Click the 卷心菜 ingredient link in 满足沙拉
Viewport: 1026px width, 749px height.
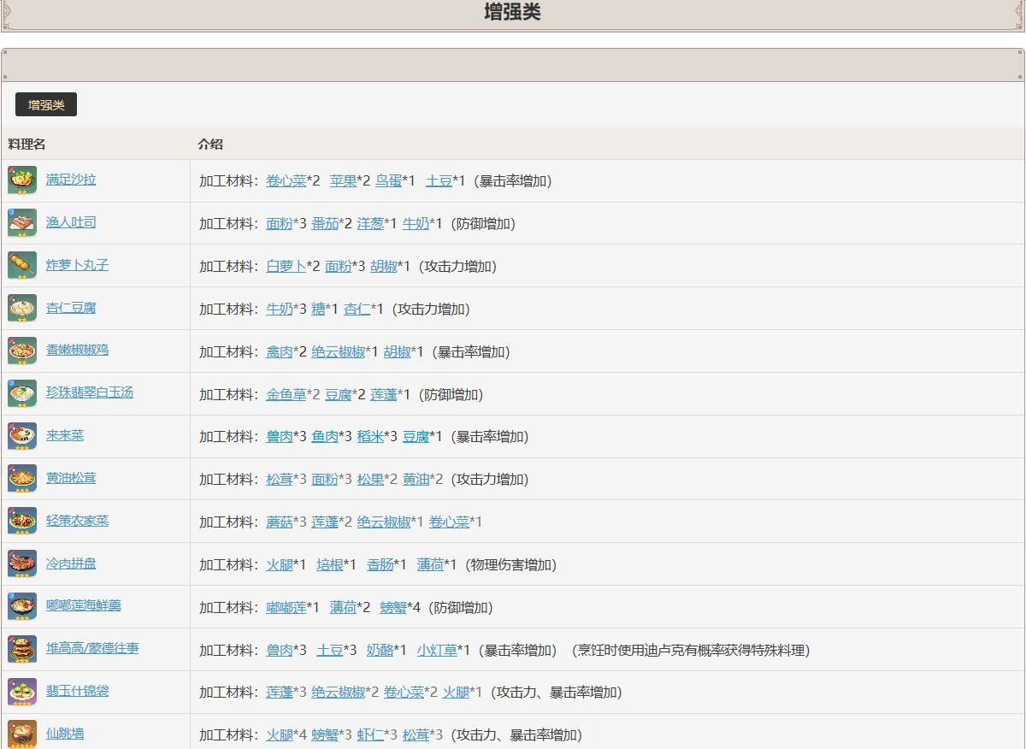[x=286, y=180]
